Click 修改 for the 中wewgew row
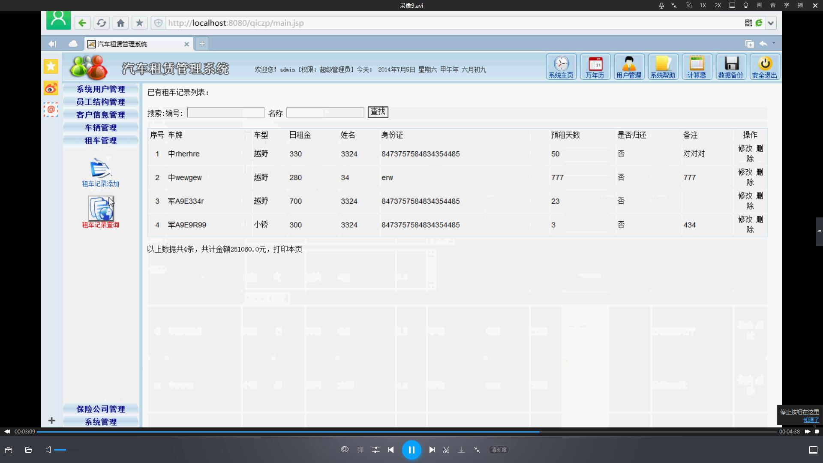823x463 pixels. pos(745,172)
